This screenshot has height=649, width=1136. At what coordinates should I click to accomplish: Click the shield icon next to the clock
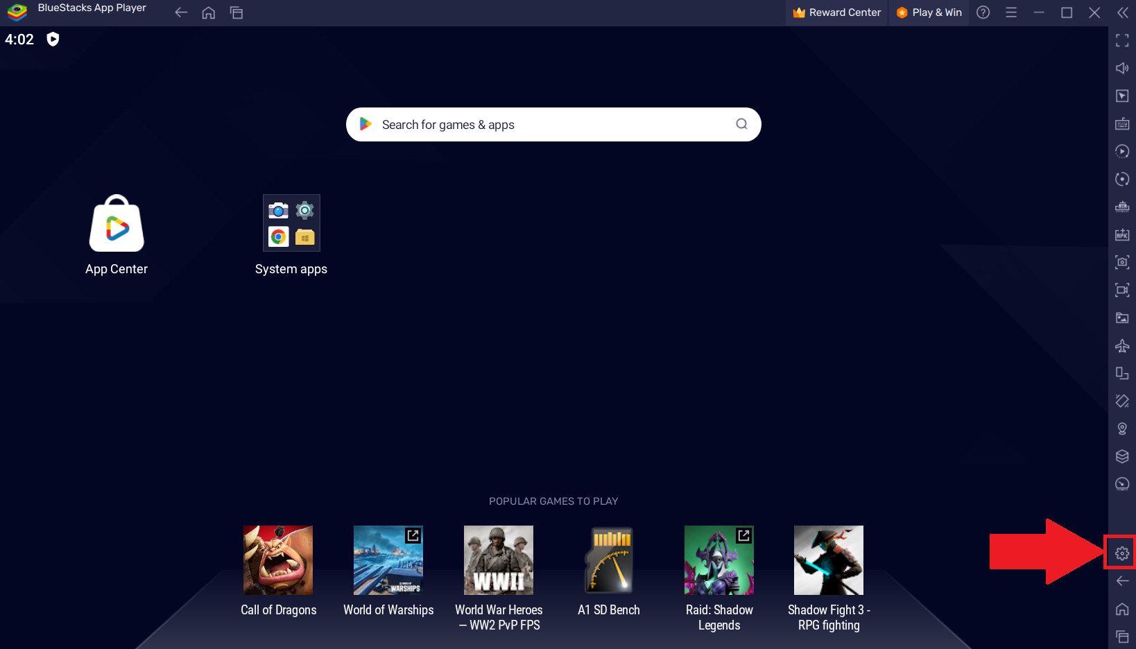pyautogui.click(x=53, y=40)
